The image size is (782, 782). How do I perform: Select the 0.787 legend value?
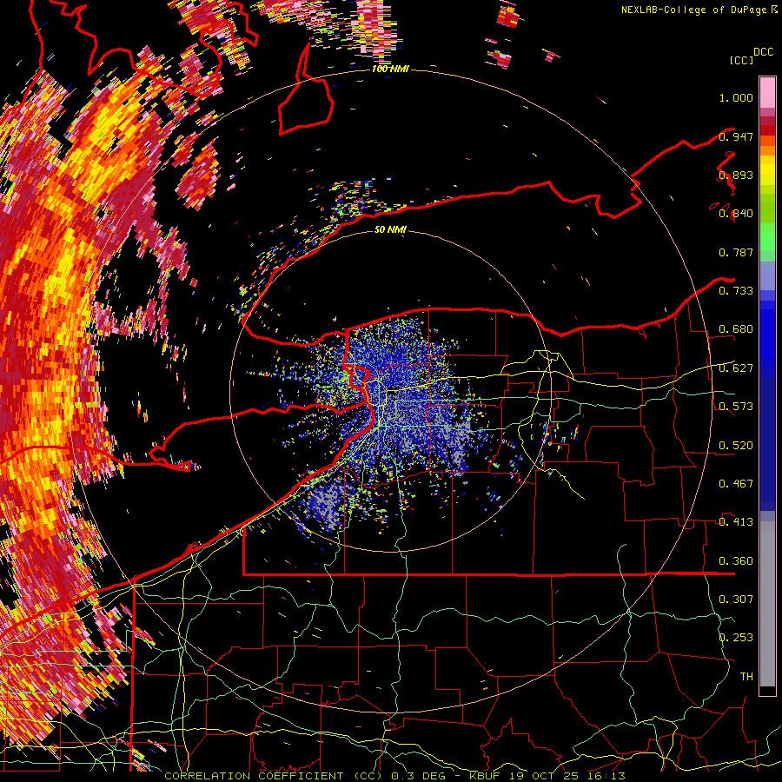point(736,252)
